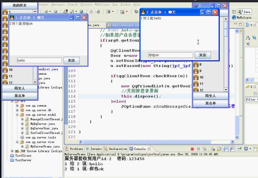The height and width of the screenshot is (178, 258).
Task: Expand the com.qq.common package
Action: [x=17, y=106]
